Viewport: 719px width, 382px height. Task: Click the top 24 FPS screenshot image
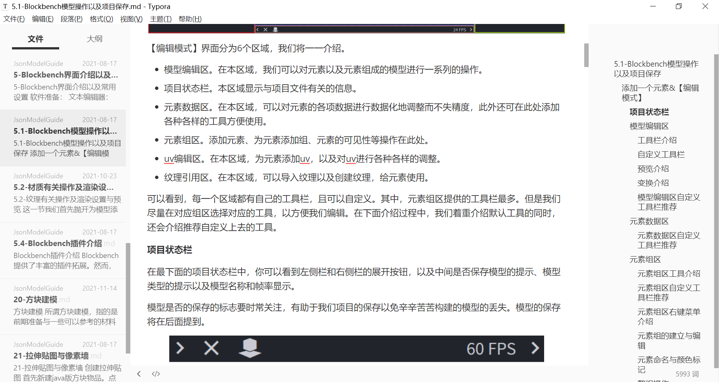click(x=357, y=29)
